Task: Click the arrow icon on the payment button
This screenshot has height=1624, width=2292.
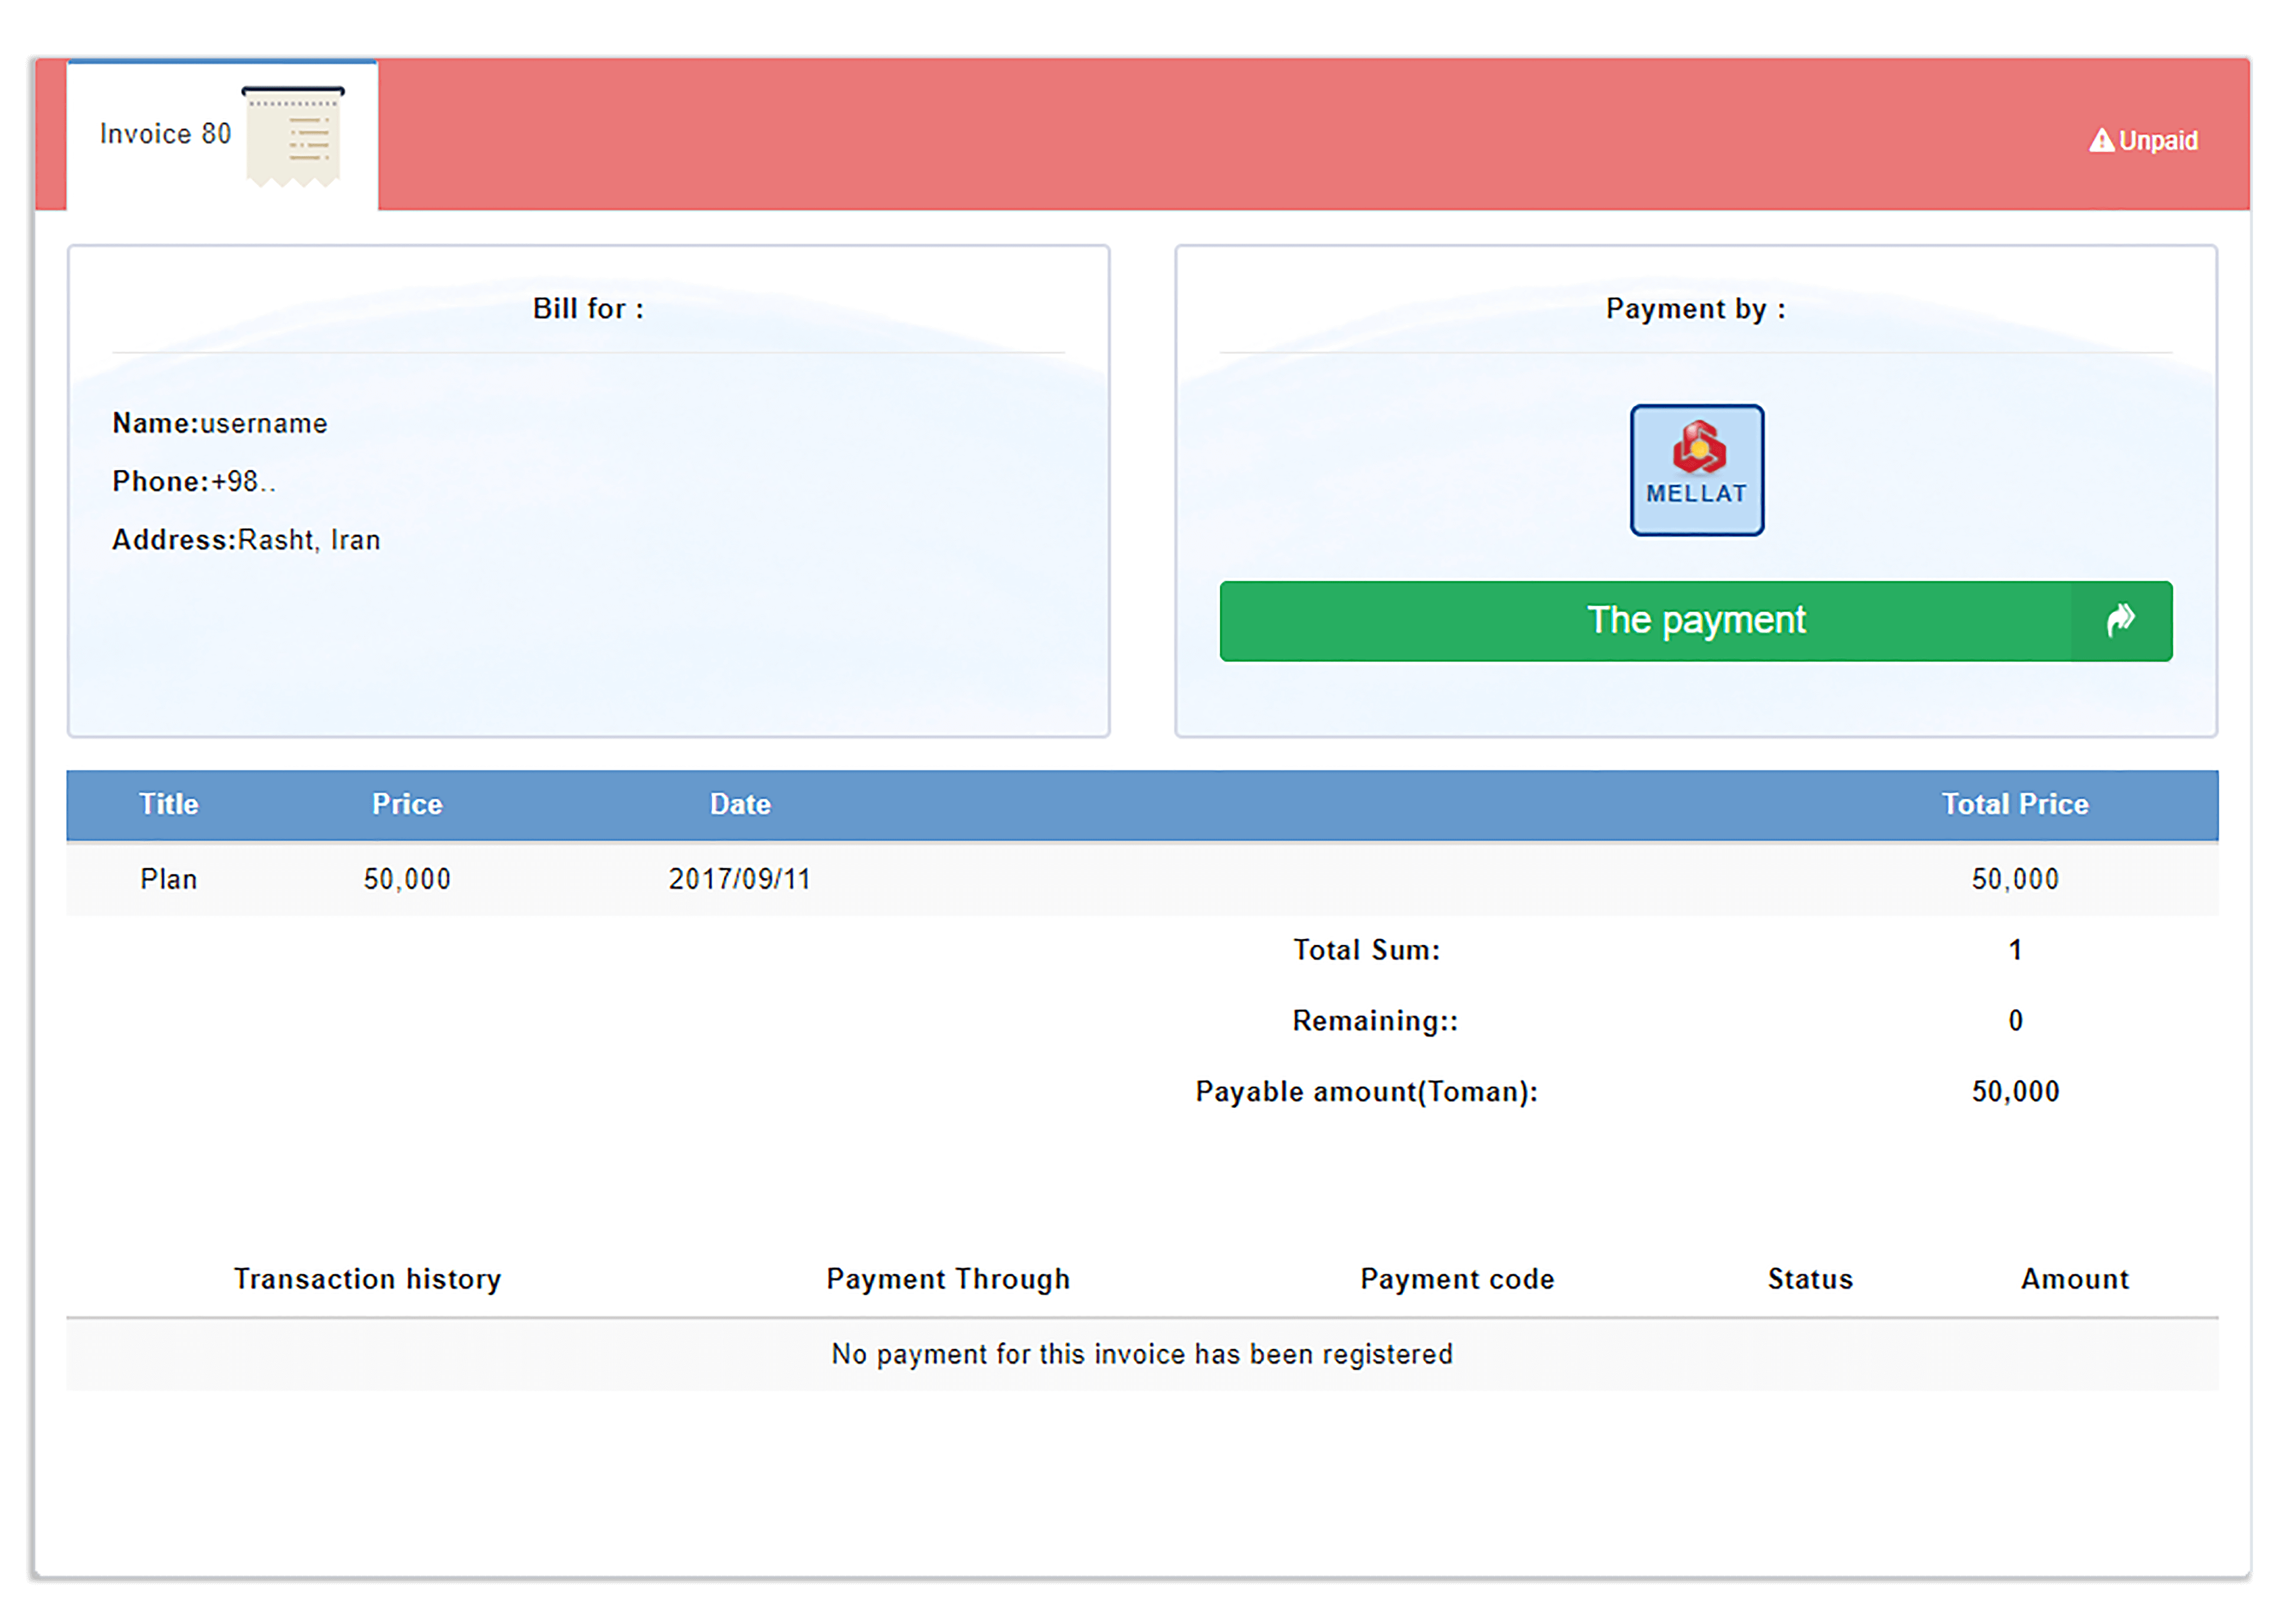Action: coord(2120,621)
